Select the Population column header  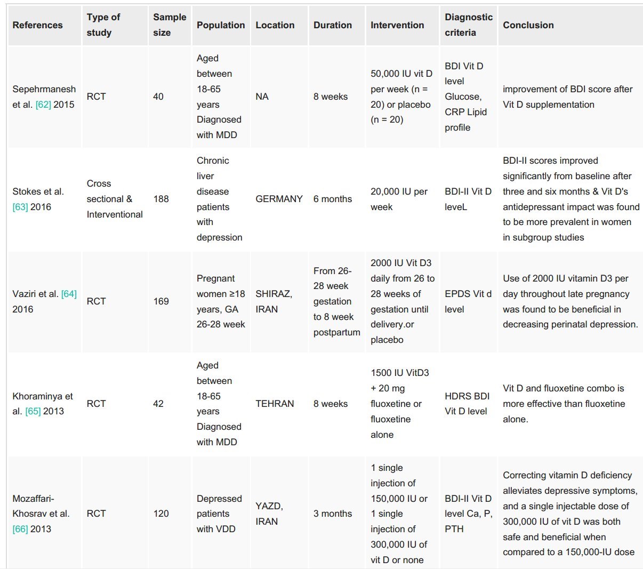[221, 25]
